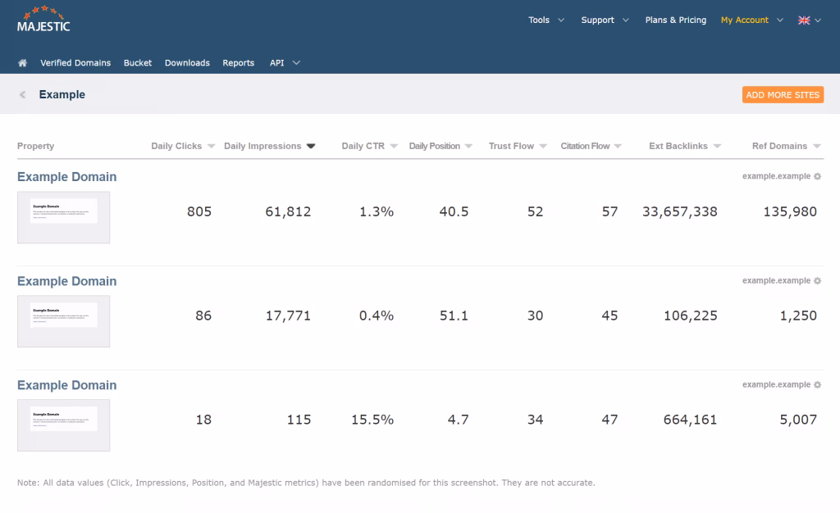Go to the Bucket menu item
Viewport: 840px width, 513px height.
pyautogui.click(x=138, y=63)
